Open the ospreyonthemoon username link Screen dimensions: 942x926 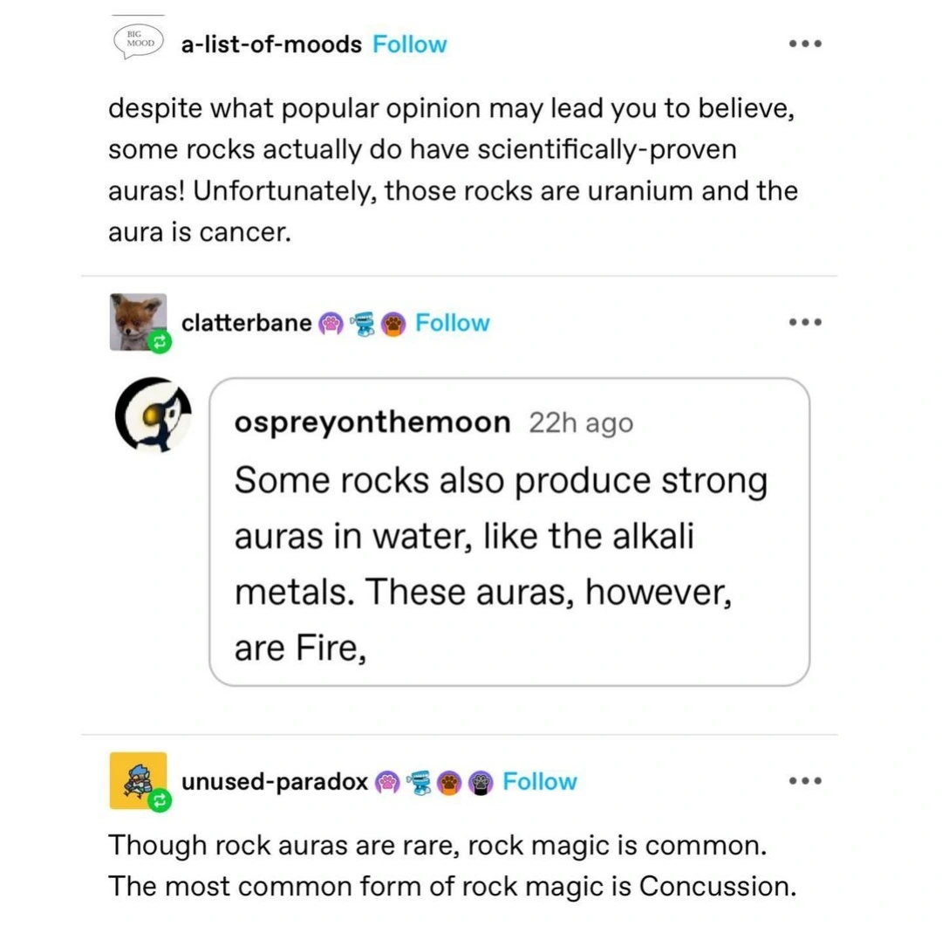372,422
